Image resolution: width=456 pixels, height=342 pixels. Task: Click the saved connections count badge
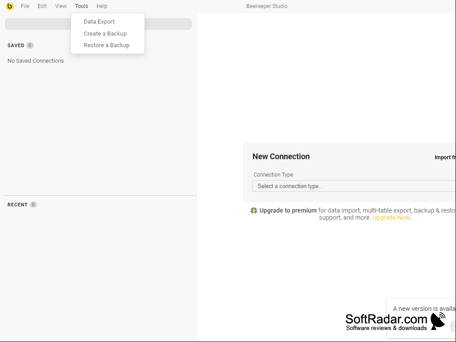pyautogui.click(x=30, y=45)
